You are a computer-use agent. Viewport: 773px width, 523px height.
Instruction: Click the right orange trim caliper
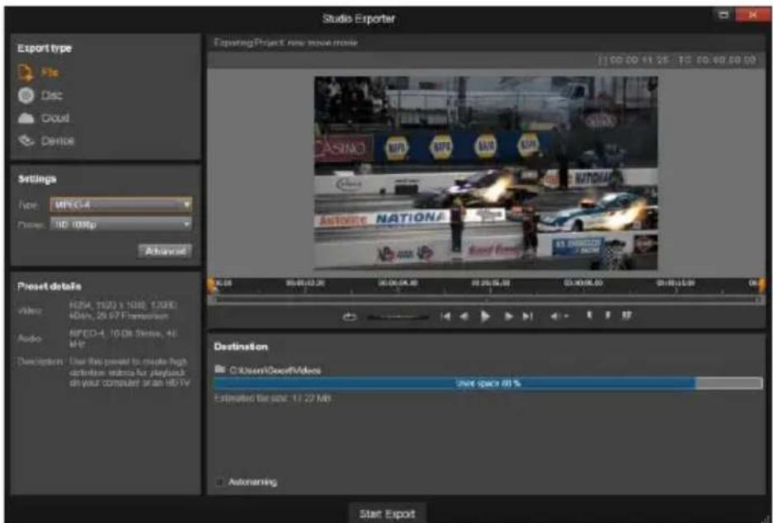(x=761, y=285)
